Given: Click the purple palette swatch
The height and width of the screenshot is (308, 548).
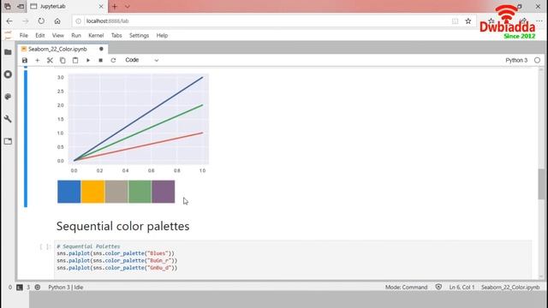Looking at the screenshot, I should click(164, 192).
